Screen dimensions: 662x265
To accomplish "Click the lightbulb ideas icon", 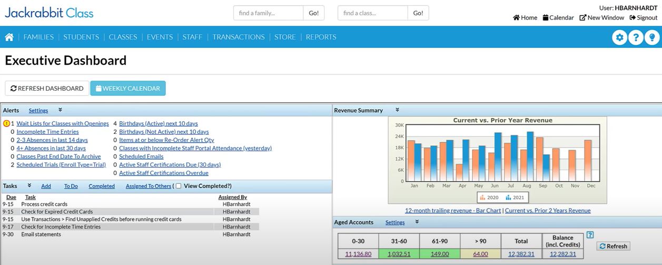I will [x=652, y=37].
